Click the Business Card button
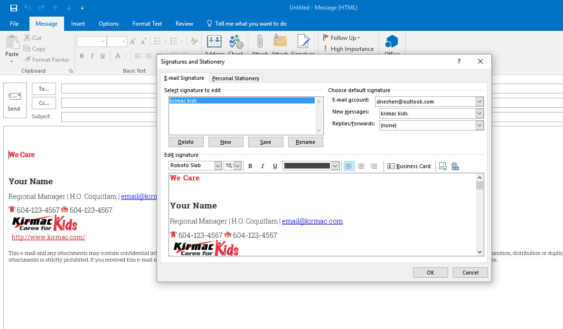The width and height of the screenshot is (563, 329). pos(409,166)
